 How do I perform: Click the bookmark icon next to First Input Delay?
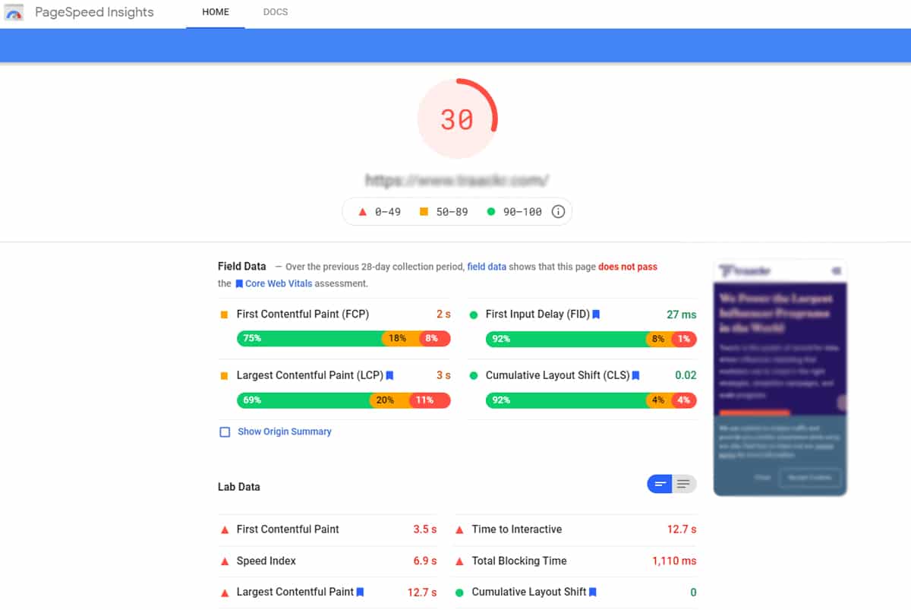click(x=596, y=314)
